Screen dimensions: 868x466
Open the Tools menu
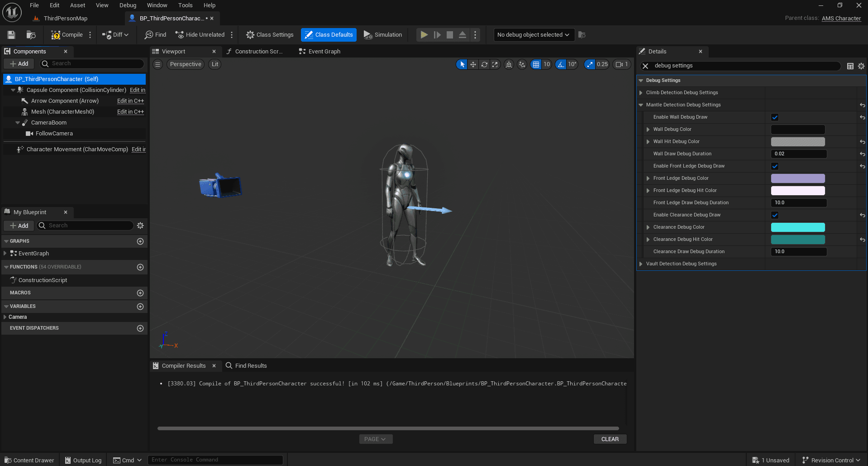(185, 5)
